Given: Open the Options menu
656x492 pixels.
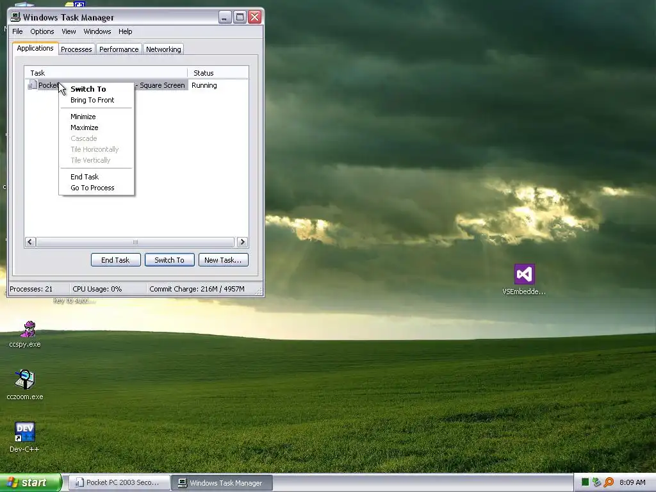Looking at the screenshot, I should [42, 31].
